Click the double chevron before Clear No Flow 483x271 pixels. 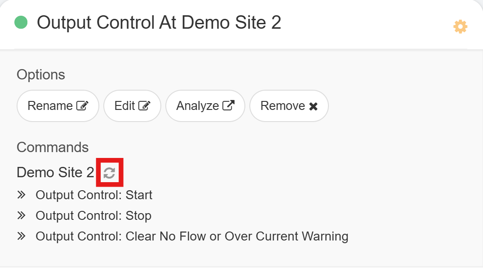(x=21, y=236)
